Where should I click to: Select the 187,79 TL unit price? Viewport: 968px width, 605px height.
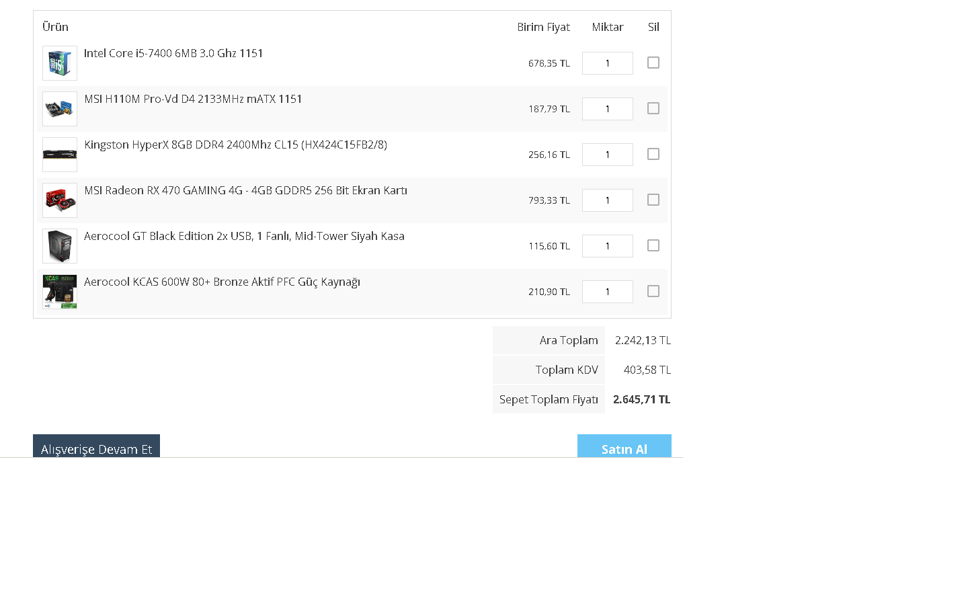(x=549, y=109)
